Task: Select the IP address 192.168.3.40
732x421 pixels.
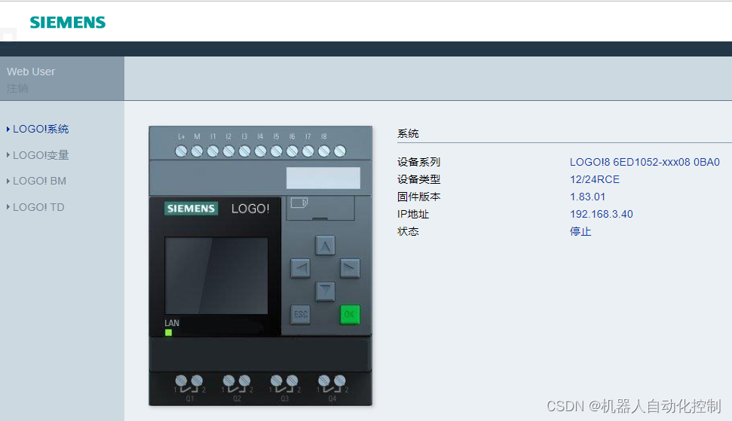Action: tap(602, 214)
